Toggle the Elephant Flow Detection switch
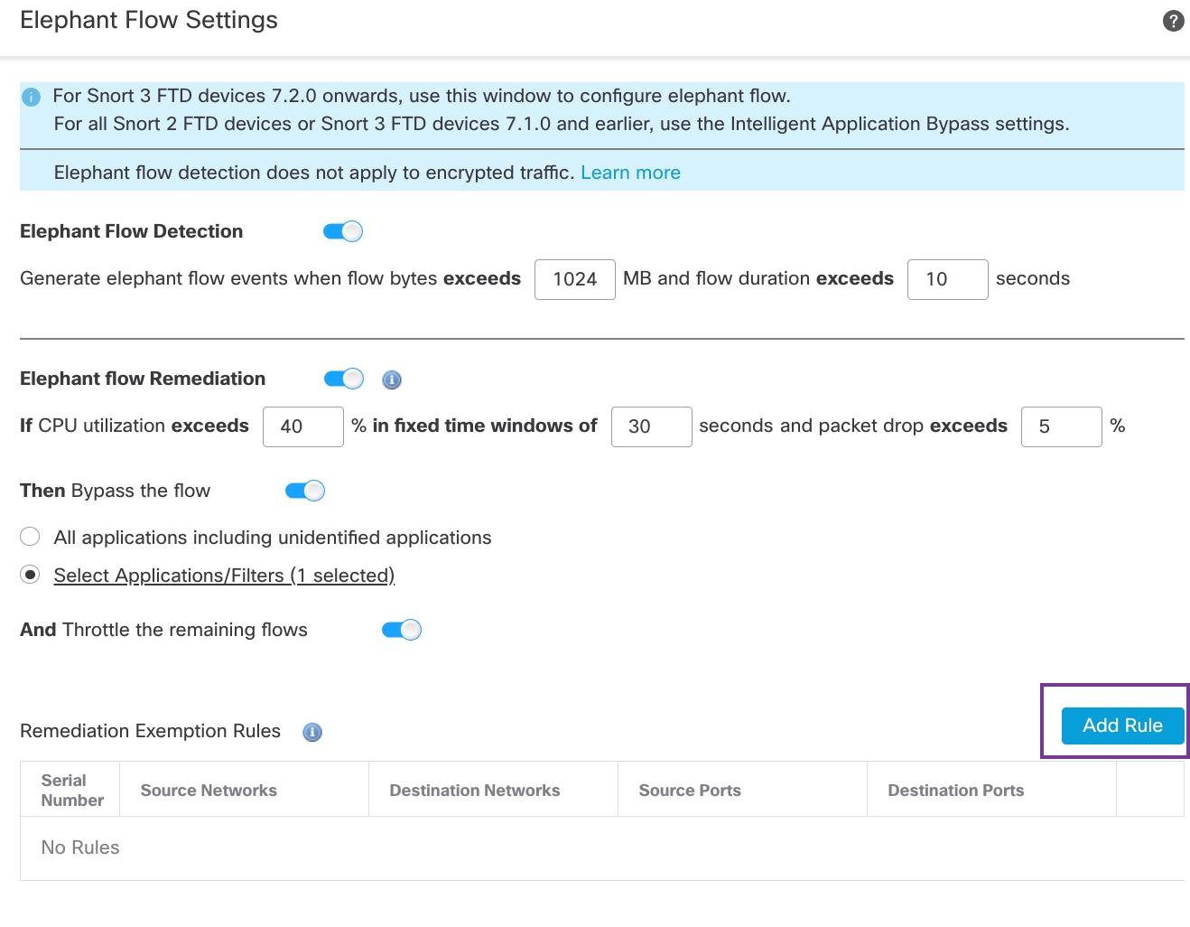Image resolution: width=1190 pixels, height=927 pixels. click(343, 231)
